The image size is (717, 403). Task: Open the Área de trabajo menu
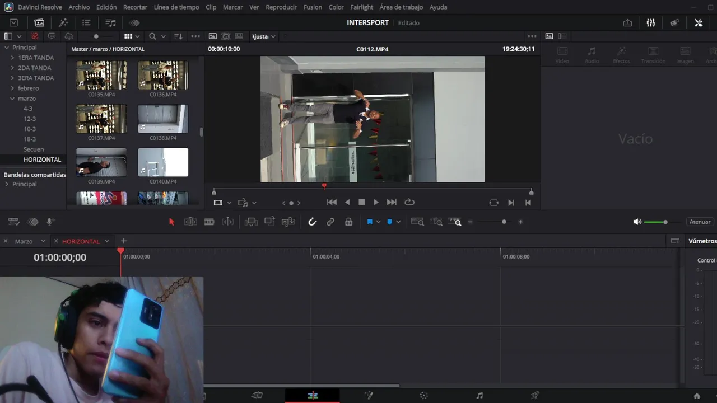coord(401,7)
